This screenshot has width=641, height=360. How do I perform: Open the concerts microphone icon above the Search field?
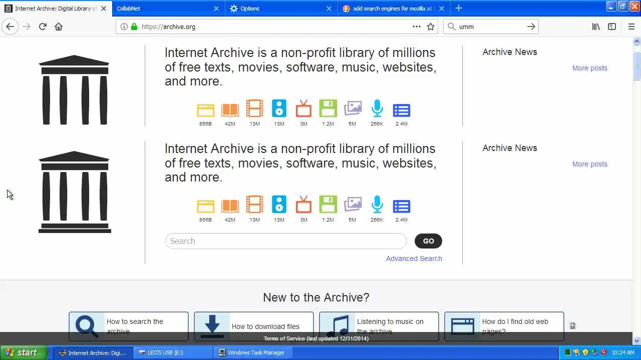(x=377, y=204)
